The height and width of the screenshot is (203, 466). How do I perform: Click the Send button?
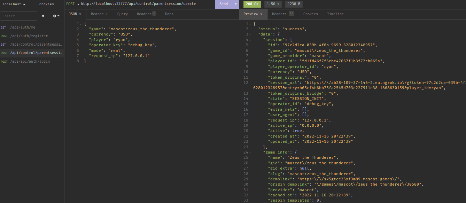[x=224, y=4]
